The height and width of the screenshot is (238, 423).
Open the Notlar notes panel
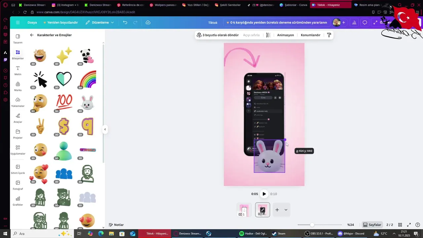(116, 225)
